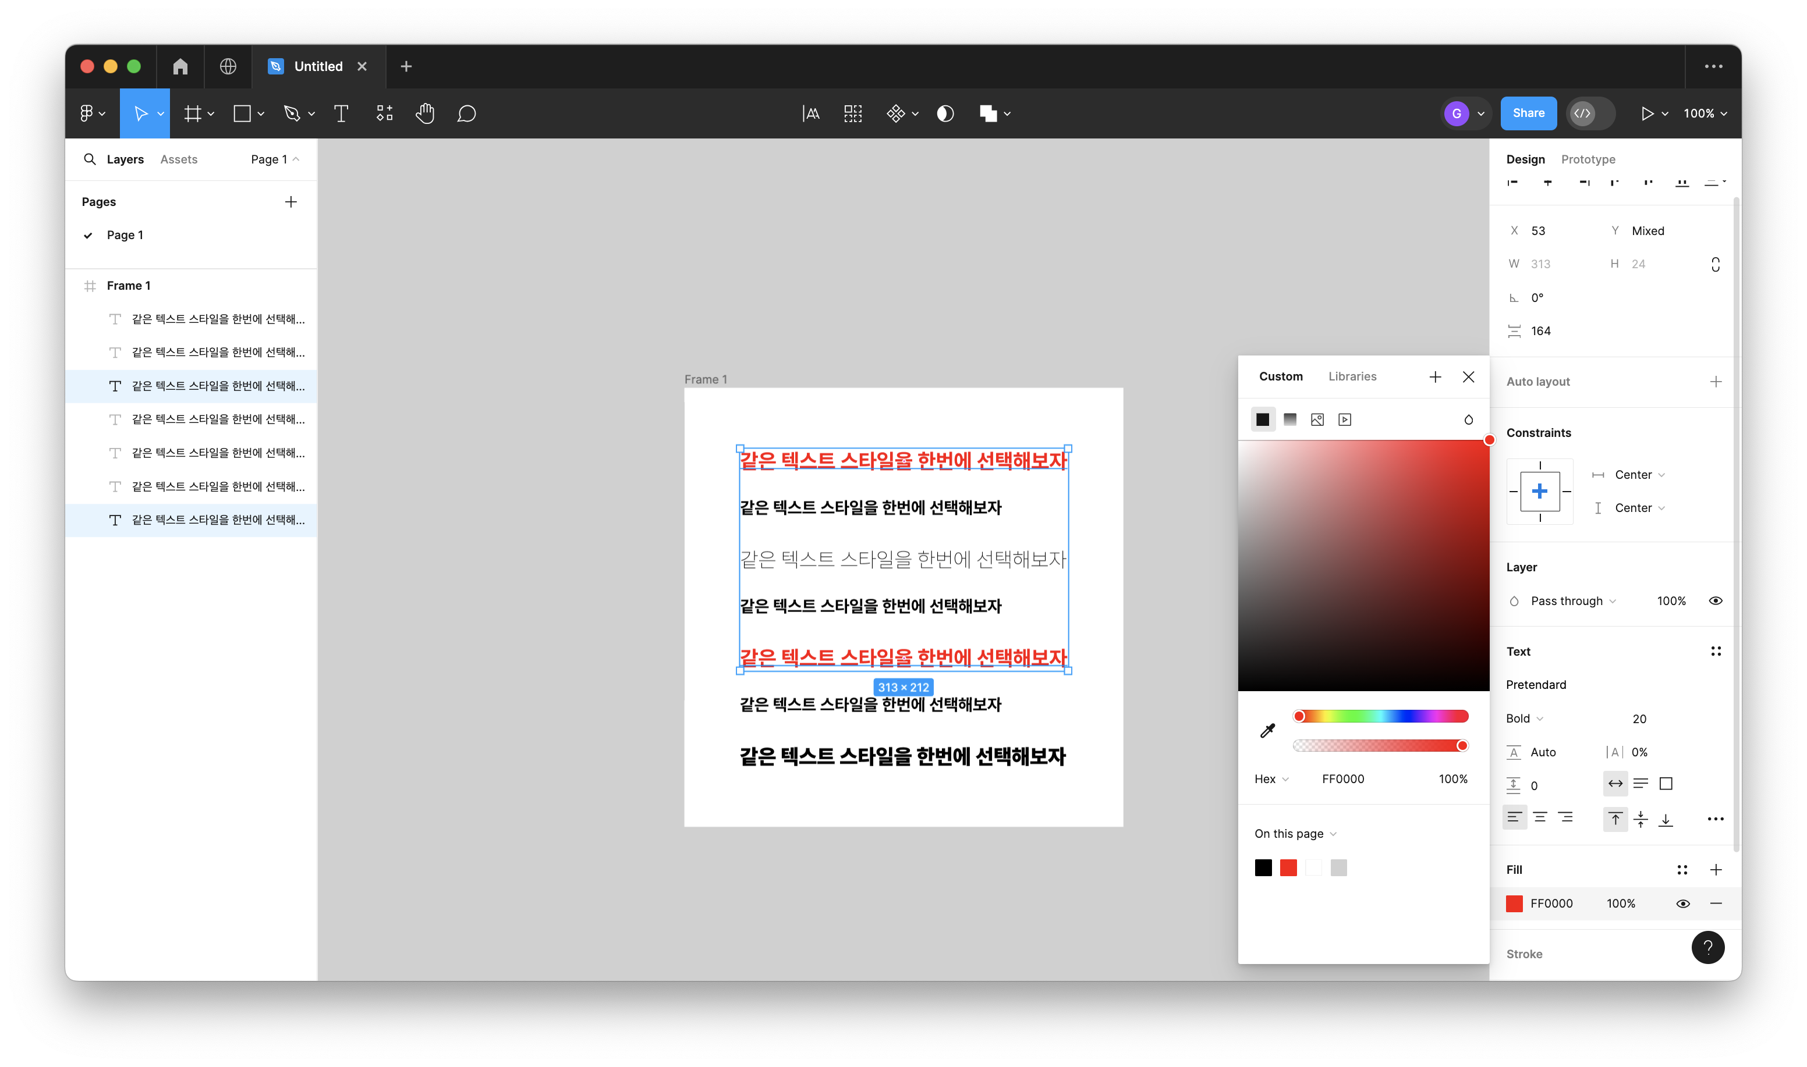Select the Hand tool

[424, 113]
